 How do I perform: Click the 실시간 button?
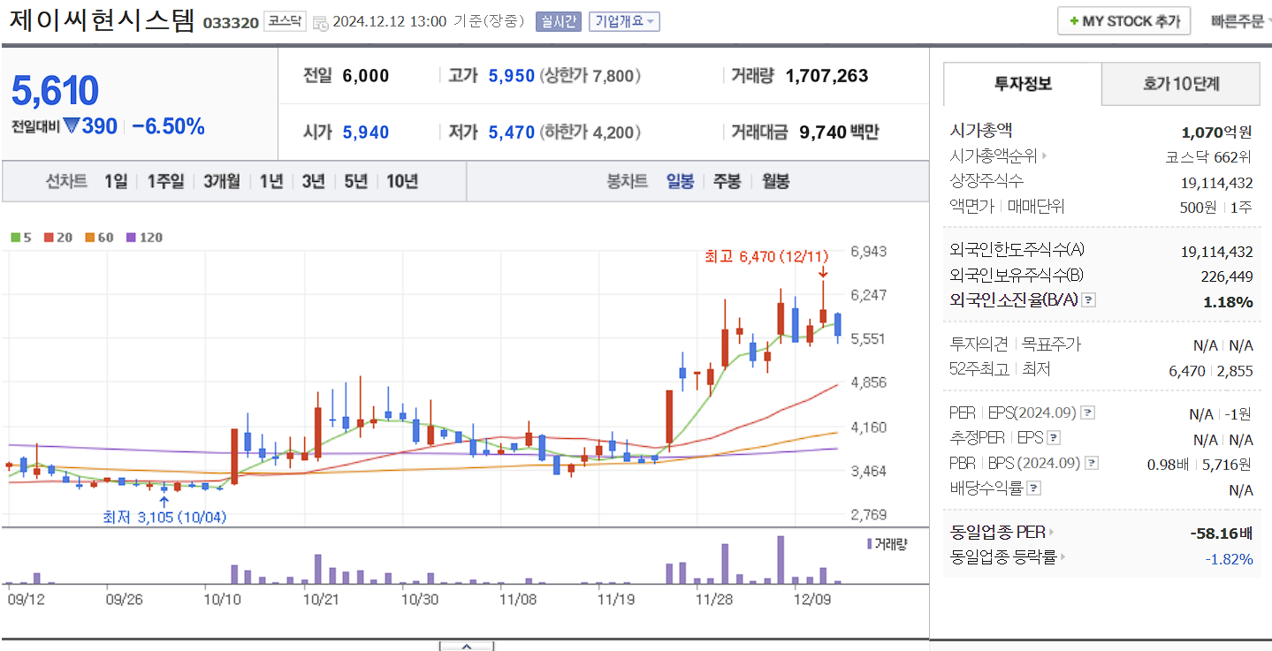pos(559,22)
